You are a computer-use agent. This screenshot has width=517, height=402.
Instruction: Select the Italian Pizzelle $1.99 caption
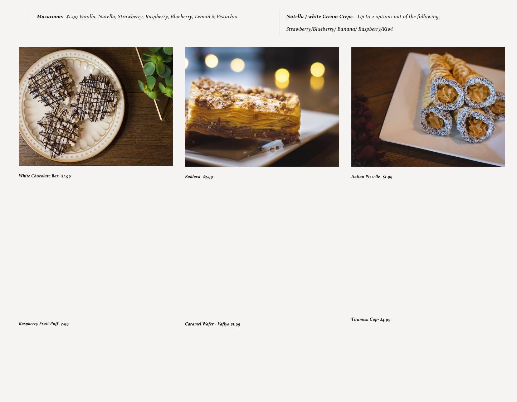(372, 177)
